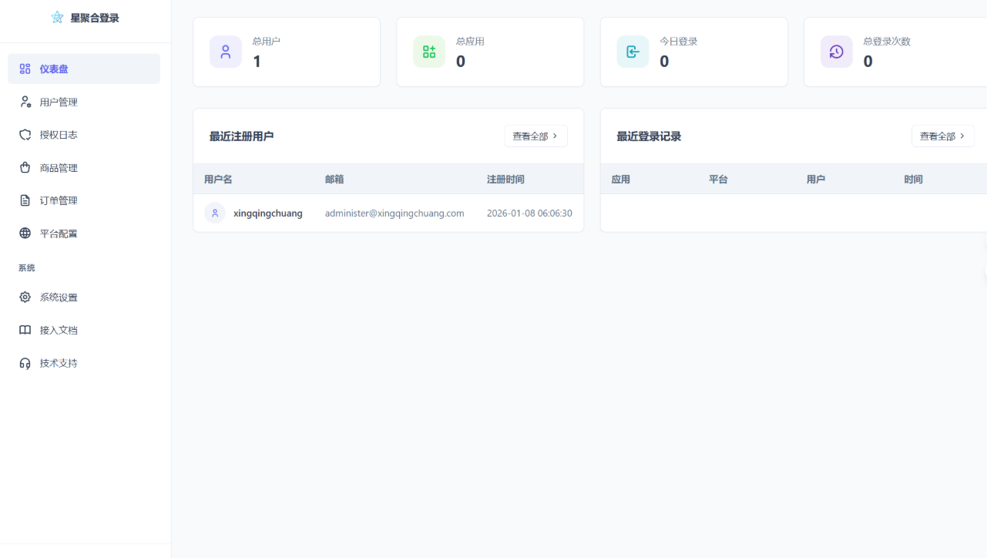Click the 接入文档 book icon
Screen dimensions: 987x558
pos(24,330)
